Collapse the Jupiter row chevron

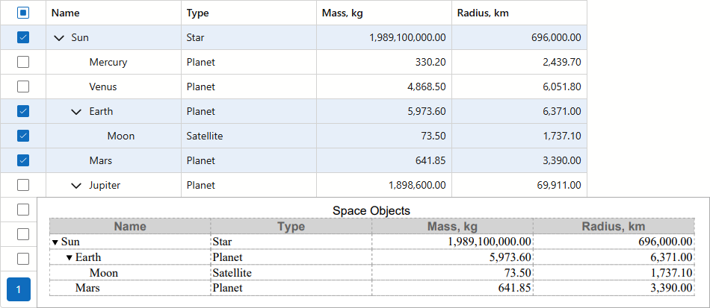click(76, 185)
